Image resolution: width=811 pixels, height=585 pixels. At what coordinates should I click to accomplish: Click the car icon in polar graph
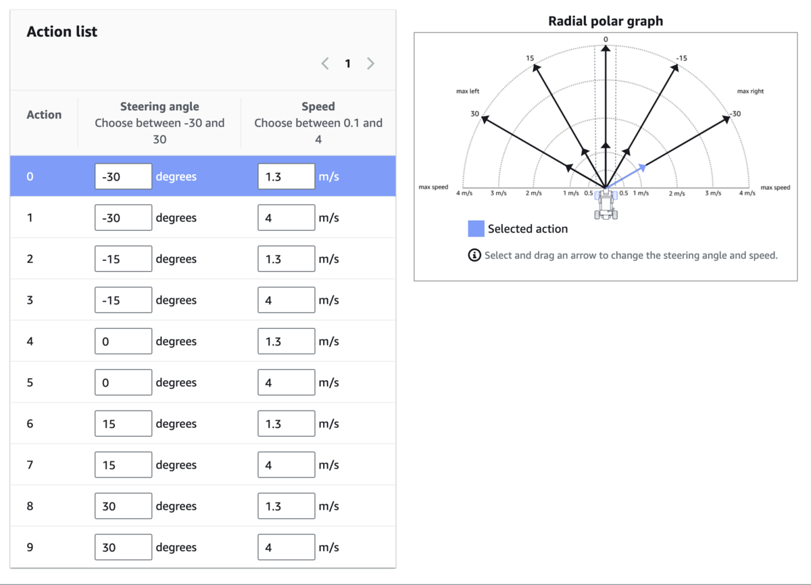(606, 204)
